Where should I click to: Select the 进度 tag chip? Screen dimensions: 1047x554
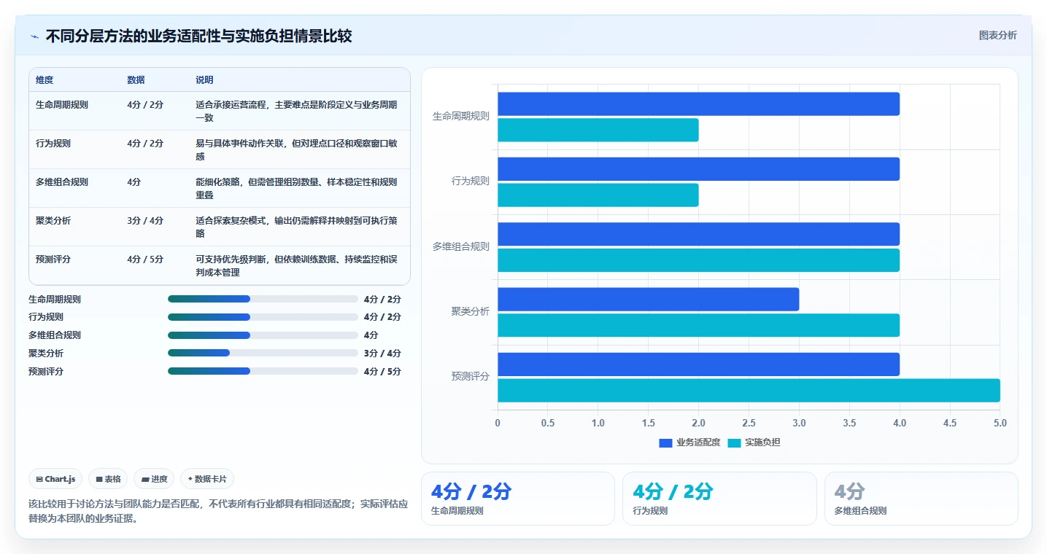coord(154,479)
